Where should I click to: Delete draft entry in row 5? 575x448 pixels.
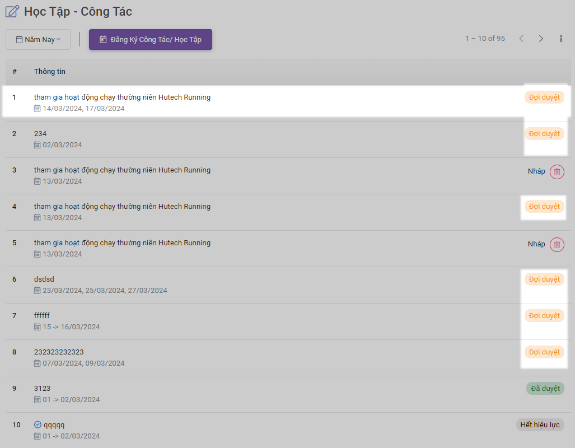tap(557, 245)
